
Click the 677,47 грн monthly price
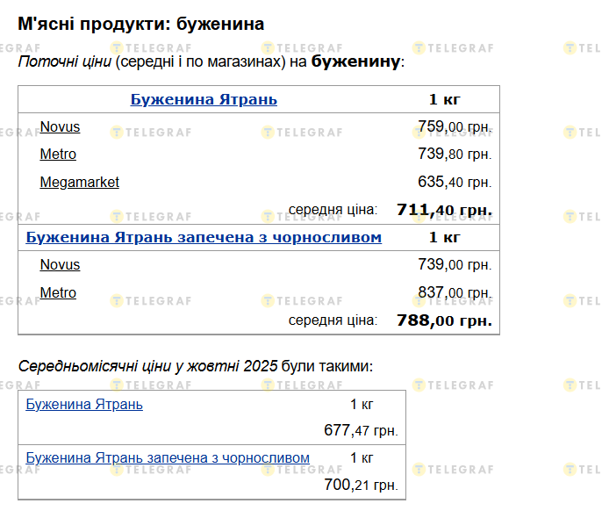point(361,431)
